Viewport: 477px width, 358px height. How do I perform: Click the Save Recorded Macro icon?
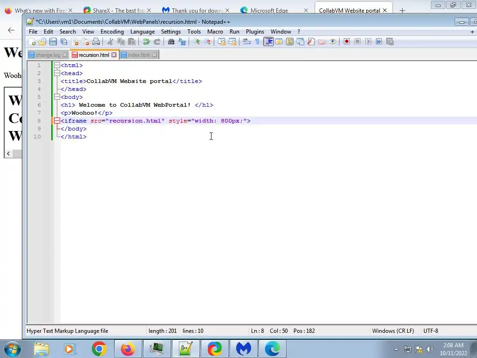coord(390,41)
